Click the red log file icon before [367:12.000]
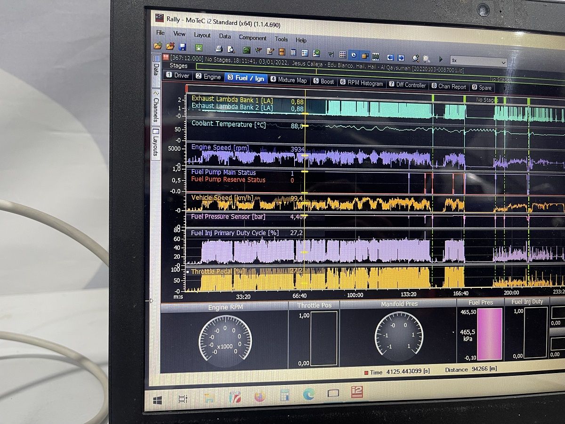 pyautogui.click(x=166, y=57)
